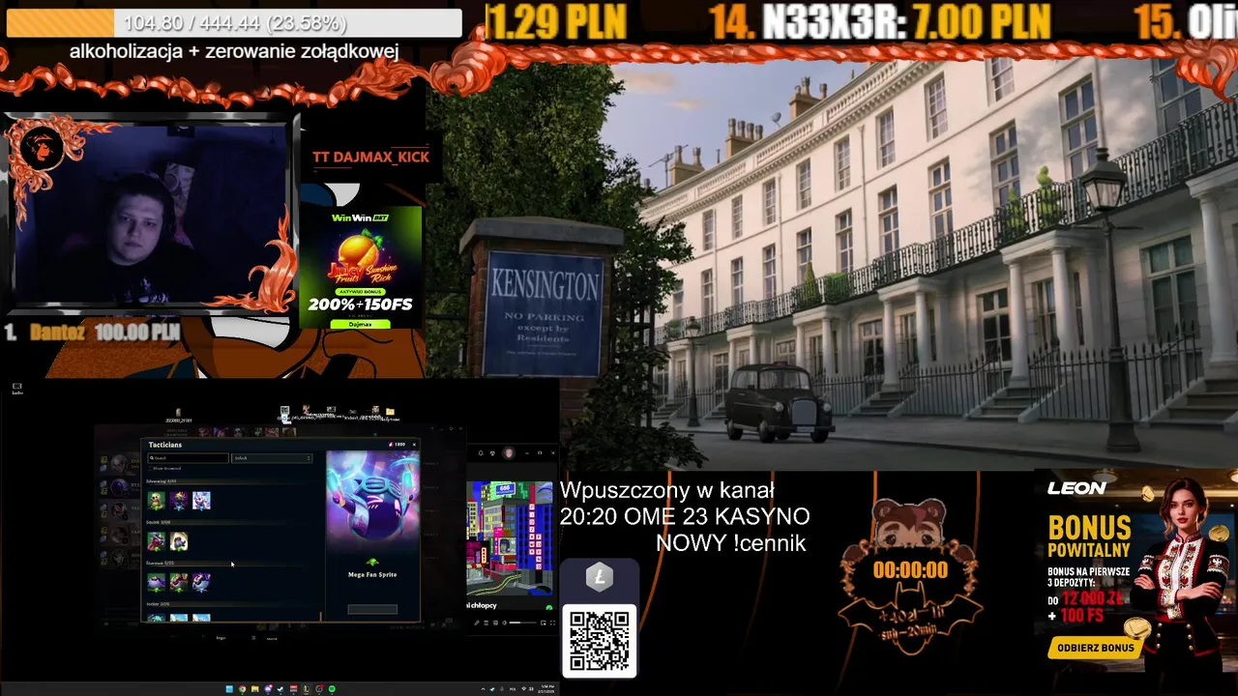This screenshot has height=696, width=1238.
Task: Select the second tactician in the second group
Action: (x=179, y=541)
